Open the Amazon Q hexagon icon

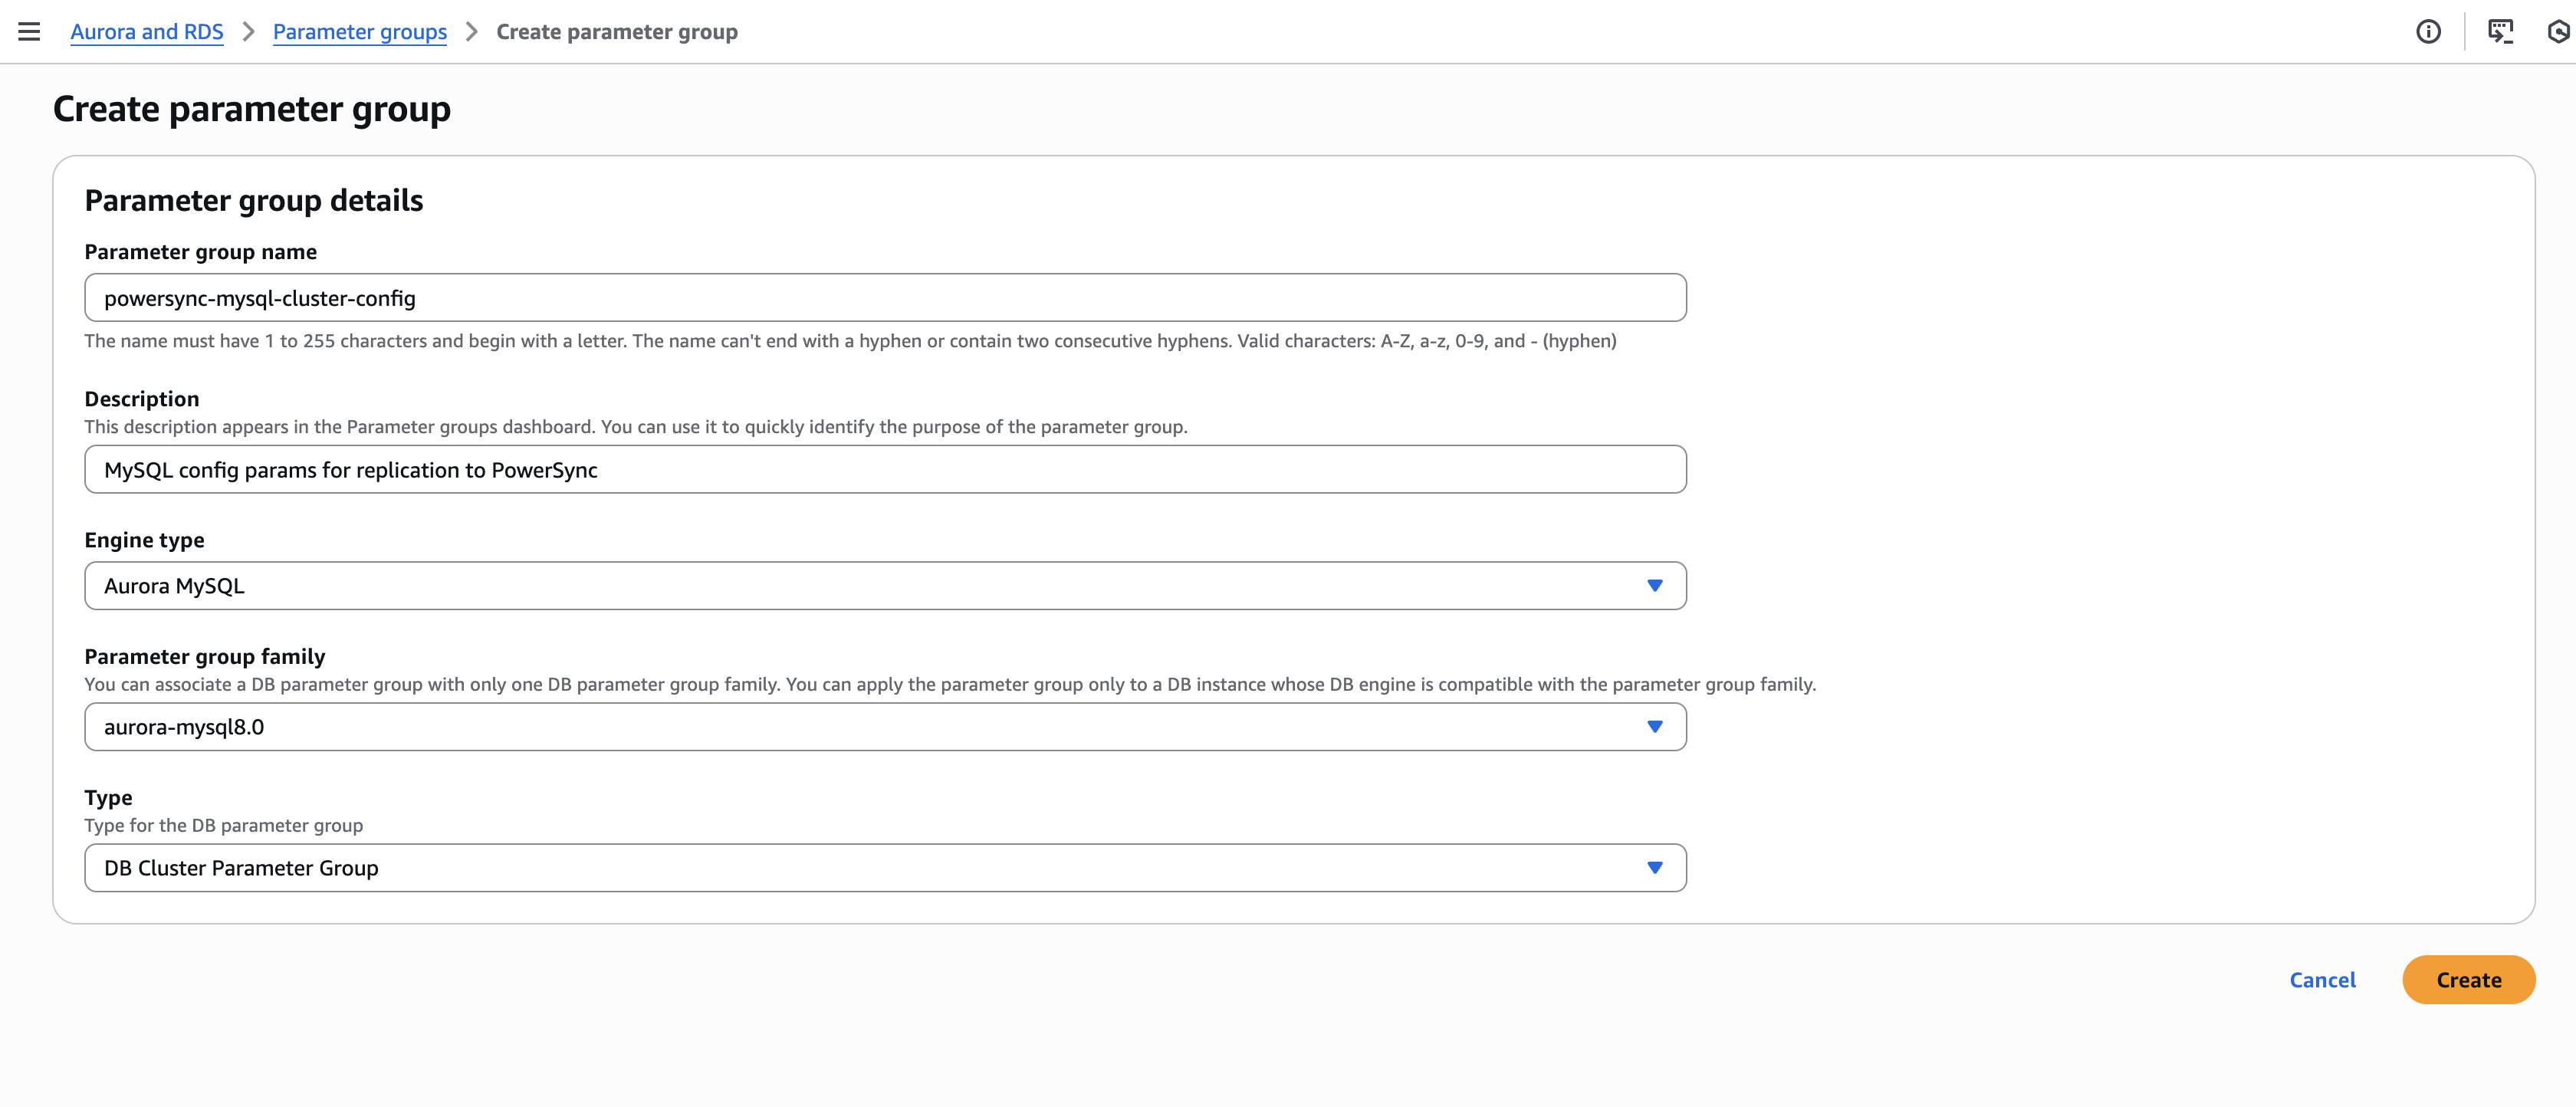point(2560,32)
